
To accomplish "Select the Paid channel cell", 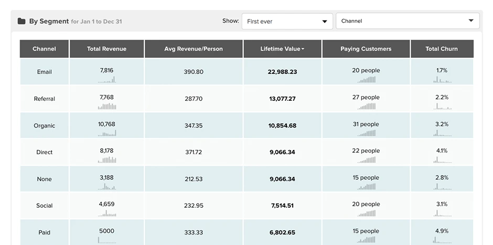I will (x=45, y=232).
